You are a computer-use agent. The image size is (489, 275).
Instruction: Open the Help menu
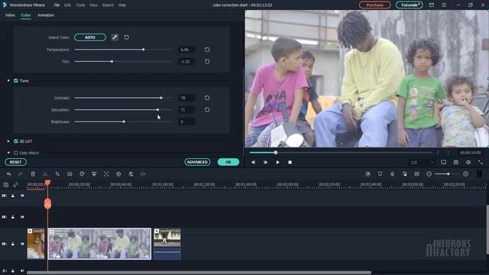[x=122, y=5]
